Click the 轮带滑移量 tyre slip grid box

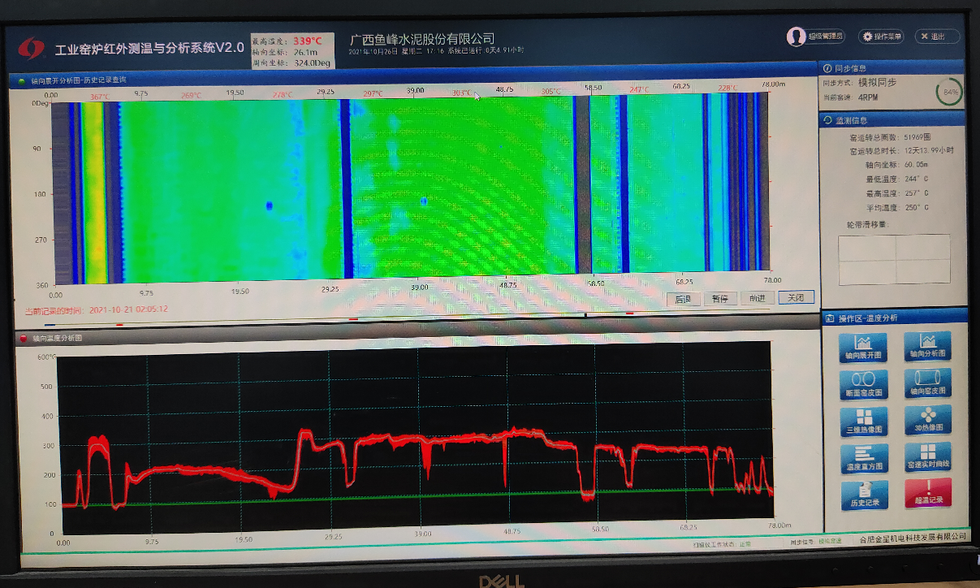(894, 260)
